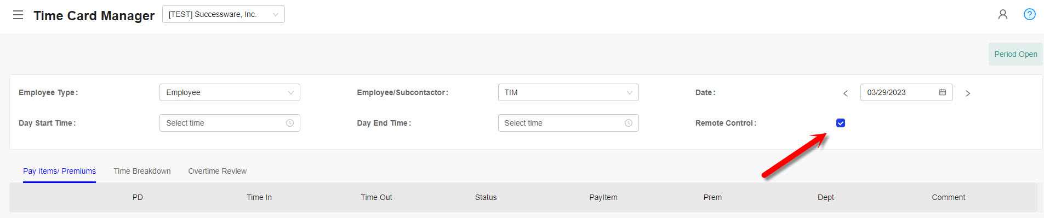Advance to next date with right arrow
The image size is (1044, 218).
[968, 93]
